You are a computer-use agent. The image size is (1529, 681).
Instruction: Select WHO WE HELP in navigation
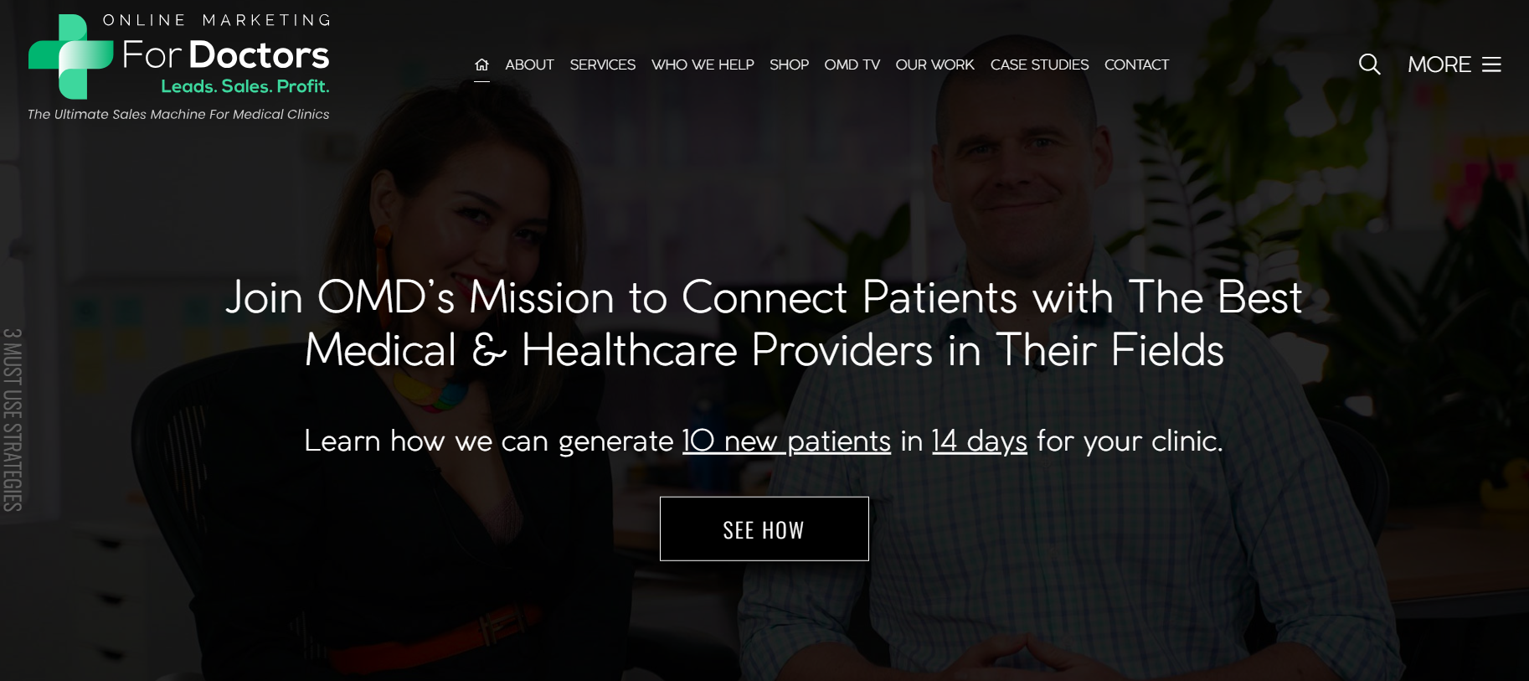coord(703,64)
